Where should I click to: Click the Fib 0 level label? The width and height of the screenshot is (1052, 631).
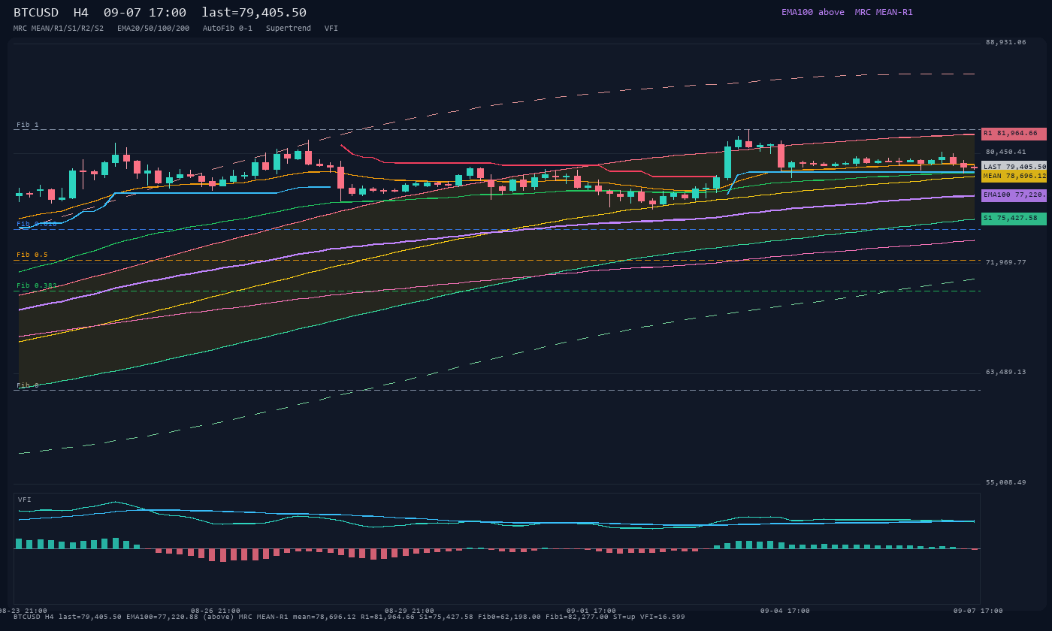[28, 385]
